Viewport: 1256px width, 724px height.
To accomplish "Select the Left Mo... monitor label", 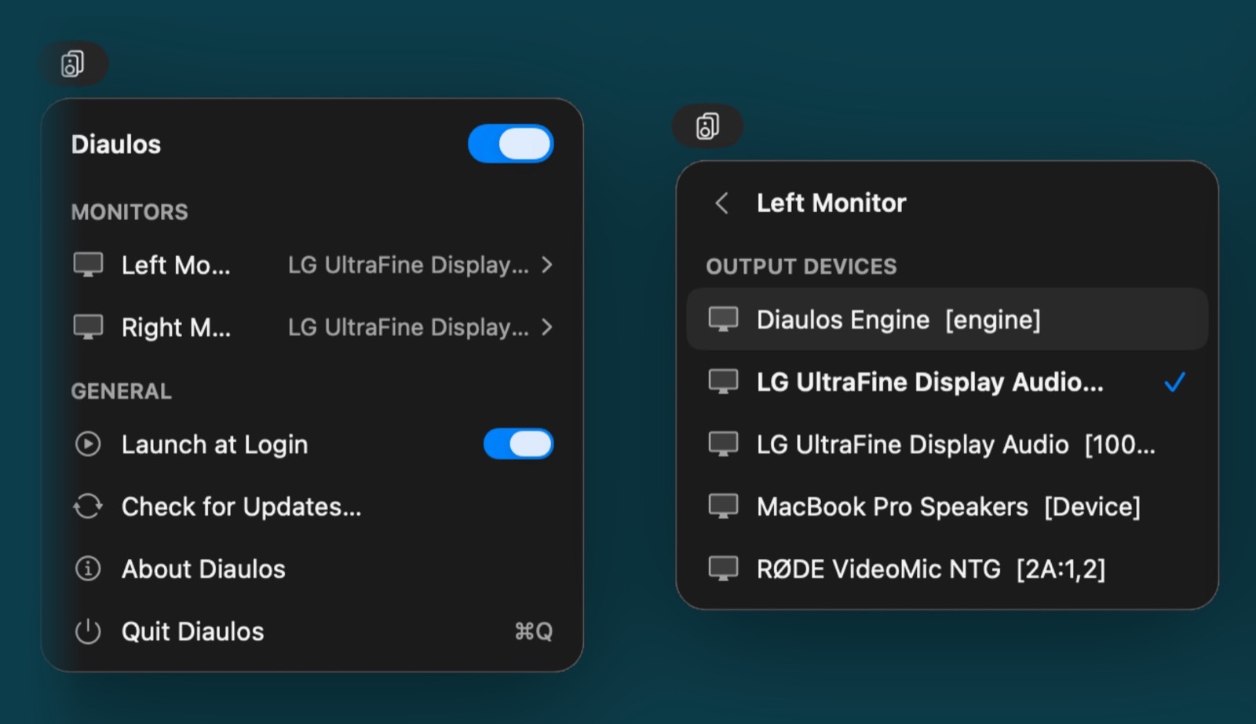I will pyautogui.click(x=176, y=265).
